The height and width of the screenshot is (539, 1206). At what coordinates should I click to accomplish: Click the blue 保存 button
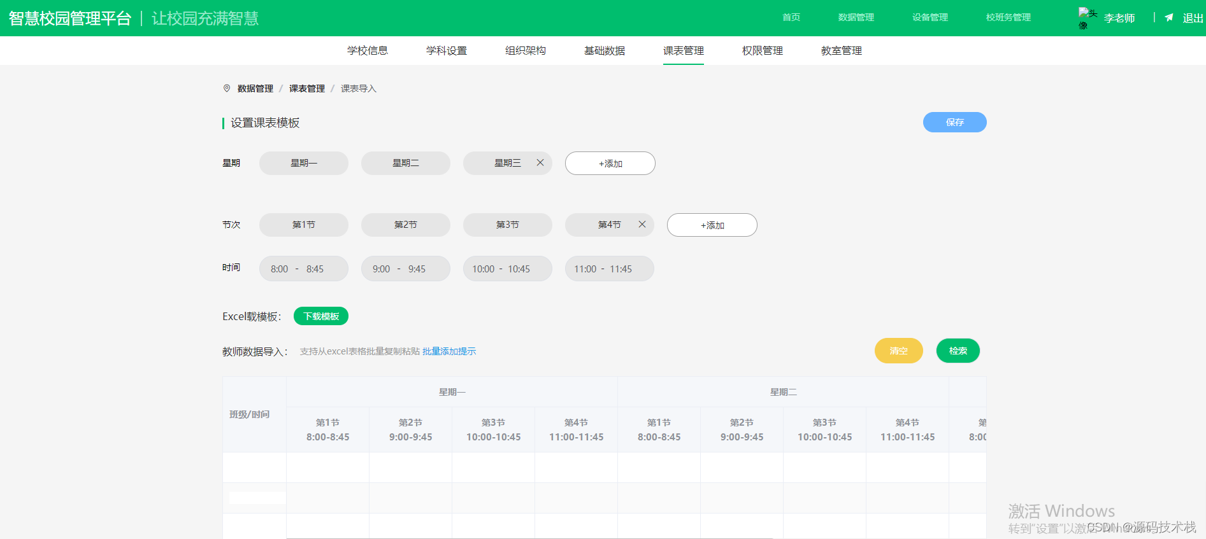pyautogui.click(x=955, y=122)
